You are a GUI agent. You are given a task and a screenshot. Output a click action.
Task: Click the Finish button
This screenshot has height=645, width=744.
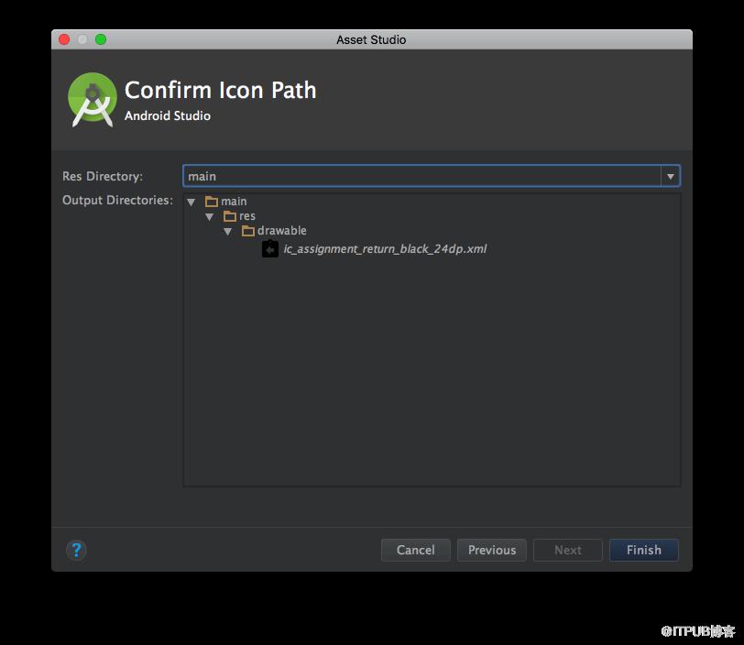coord(644,550)
